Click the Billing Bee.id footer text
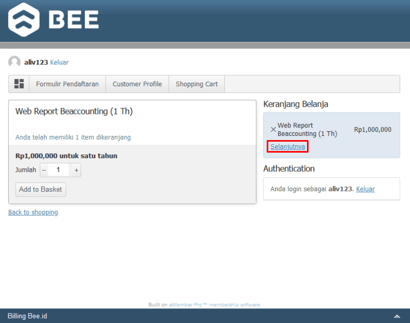The height and width of the screenshot is (323, 410). coord(27,316)
